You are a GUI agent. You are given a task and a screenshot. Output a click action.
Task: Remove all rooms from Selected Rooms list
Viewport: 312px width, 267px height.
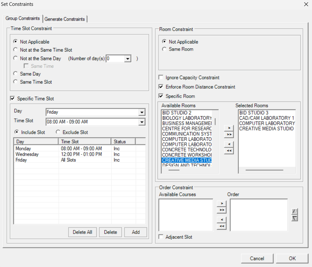[229, 151]
